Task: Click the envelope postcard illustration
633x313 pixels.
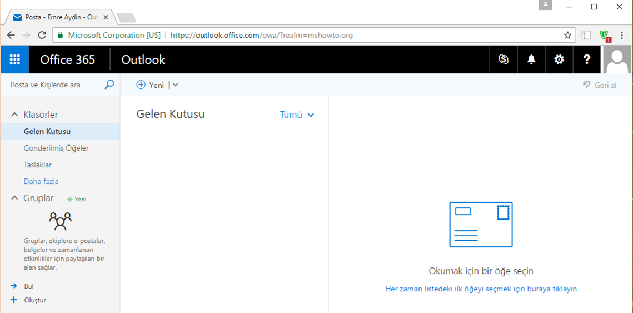Action: (481, 225)
